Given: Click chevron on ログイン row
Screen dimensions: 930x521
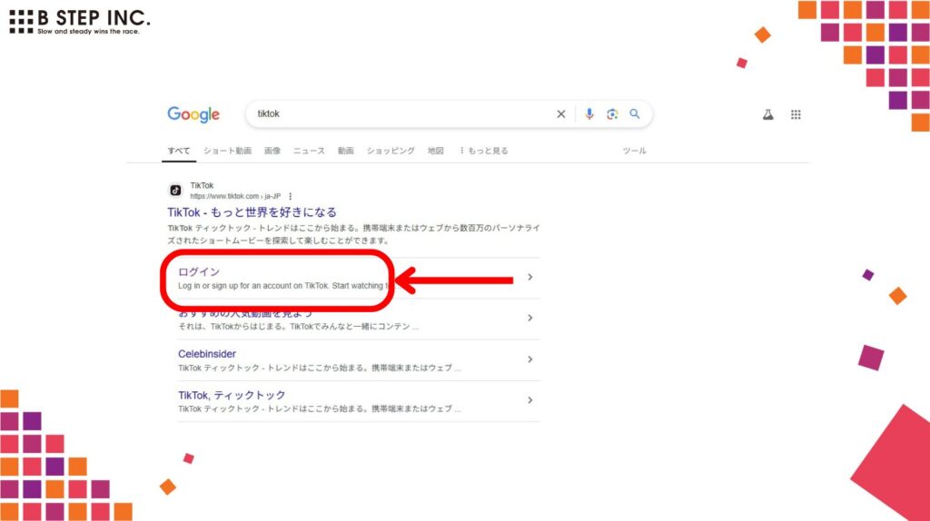Looking at the screenshot, I should [530, 277].
